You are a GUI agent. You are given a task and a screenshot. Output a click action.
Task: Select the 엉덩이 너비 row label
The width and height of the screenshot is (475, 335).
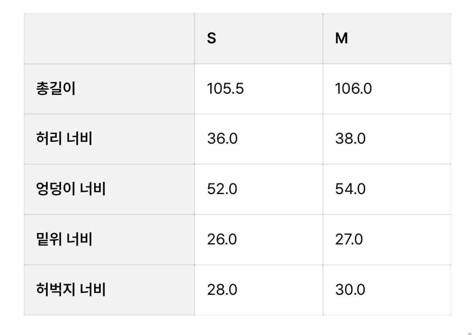[x=71, y=189]
